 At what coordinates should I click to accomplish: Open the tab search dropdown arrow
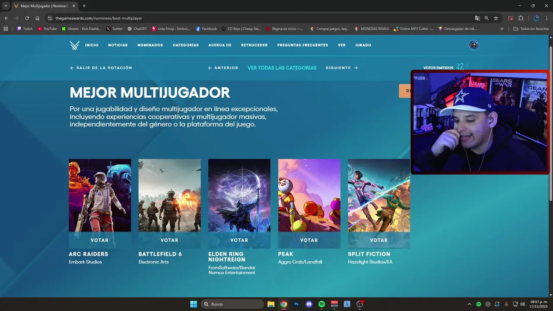click(6, 6)
